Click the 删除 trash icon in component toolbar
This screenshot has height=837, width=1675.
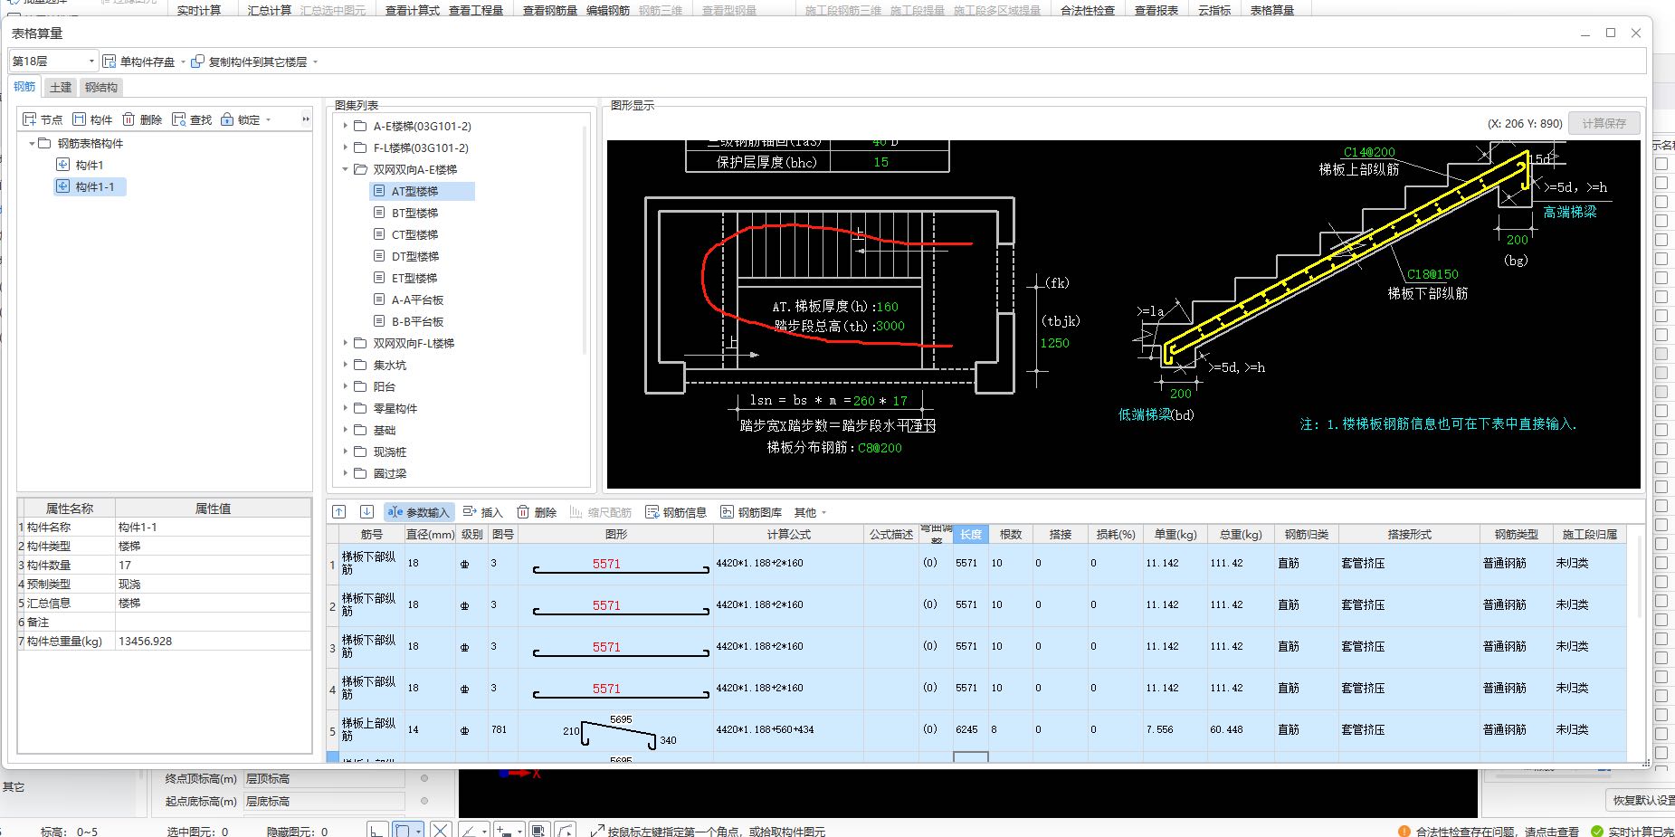pyautogui.click(x=128, y=119)
